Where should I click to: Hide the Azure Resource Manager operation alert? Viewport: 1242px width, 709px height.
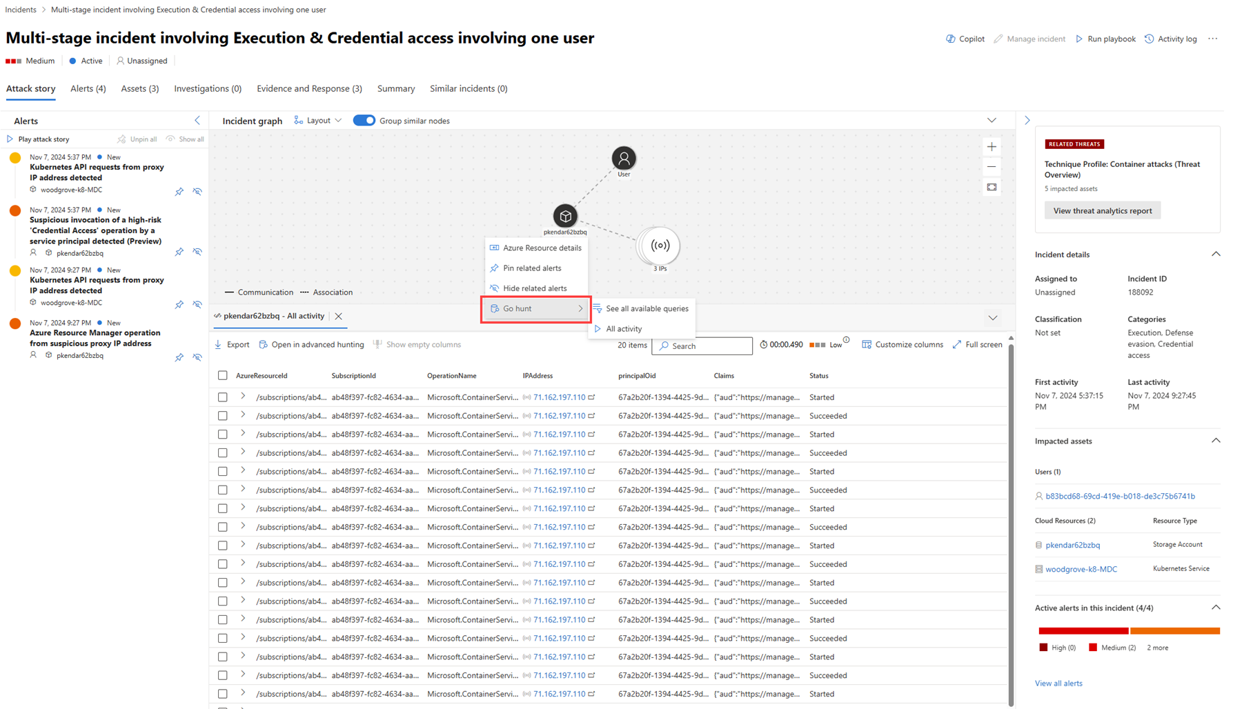198,357
